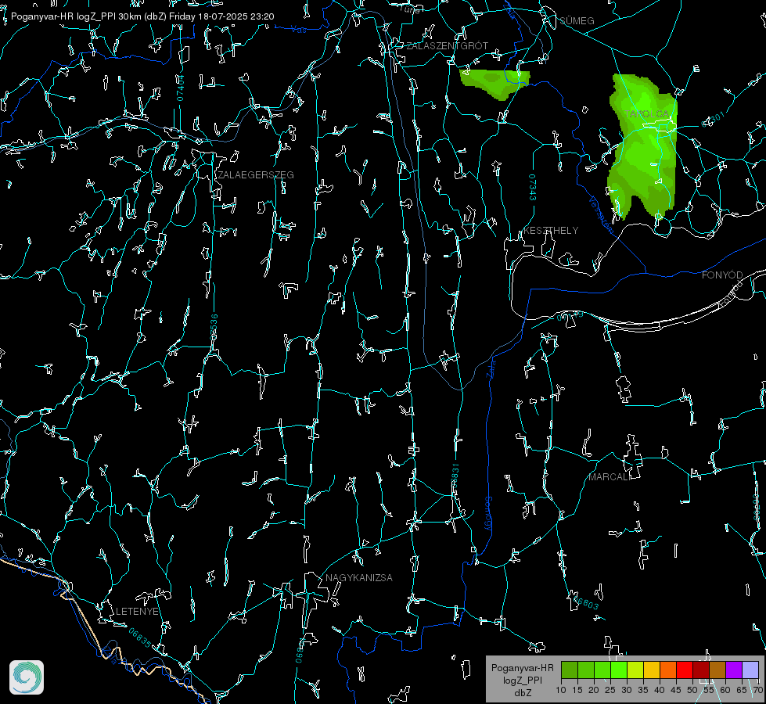The image size is (766, 704).
Task: Click the ZALAEGERSZEG city label
Action: tap(256, 174)
